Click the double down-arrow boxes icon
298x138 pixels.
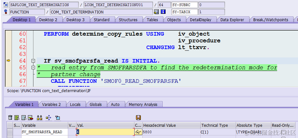40,118
